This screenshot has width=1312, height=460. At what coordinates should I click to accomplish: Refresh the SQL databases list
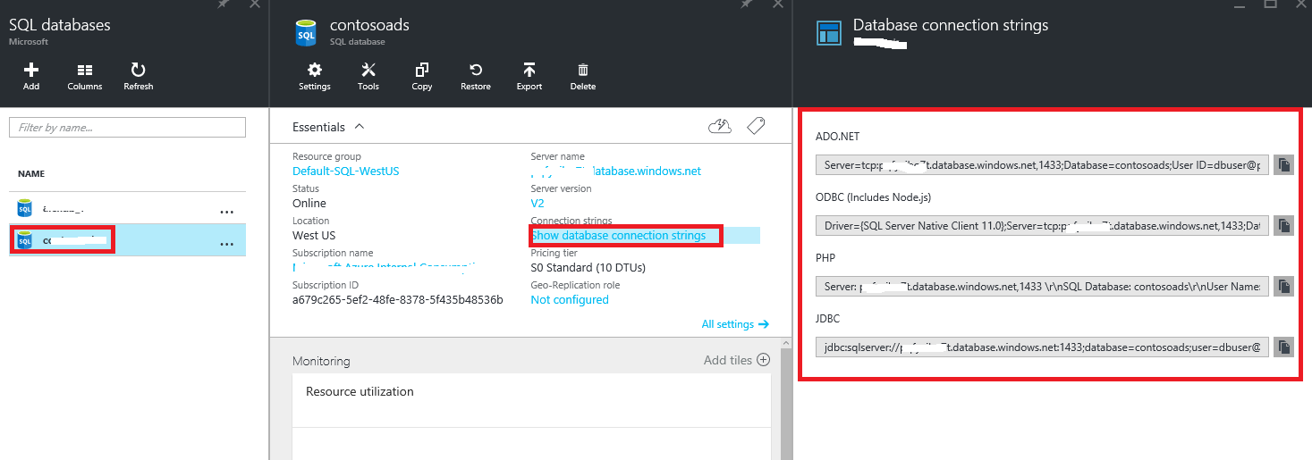point(139,76)
